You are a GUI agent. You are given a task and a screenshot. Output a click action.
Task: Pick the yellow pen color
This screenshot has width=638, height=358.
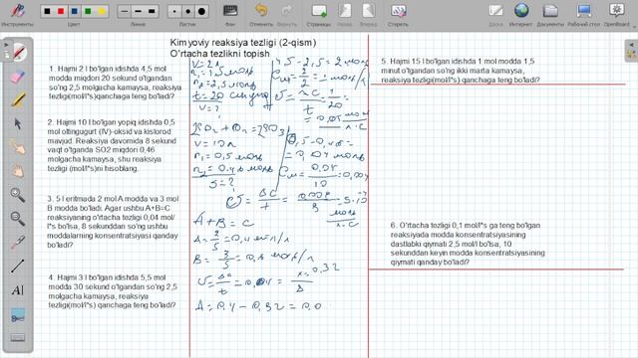(102, 11)
